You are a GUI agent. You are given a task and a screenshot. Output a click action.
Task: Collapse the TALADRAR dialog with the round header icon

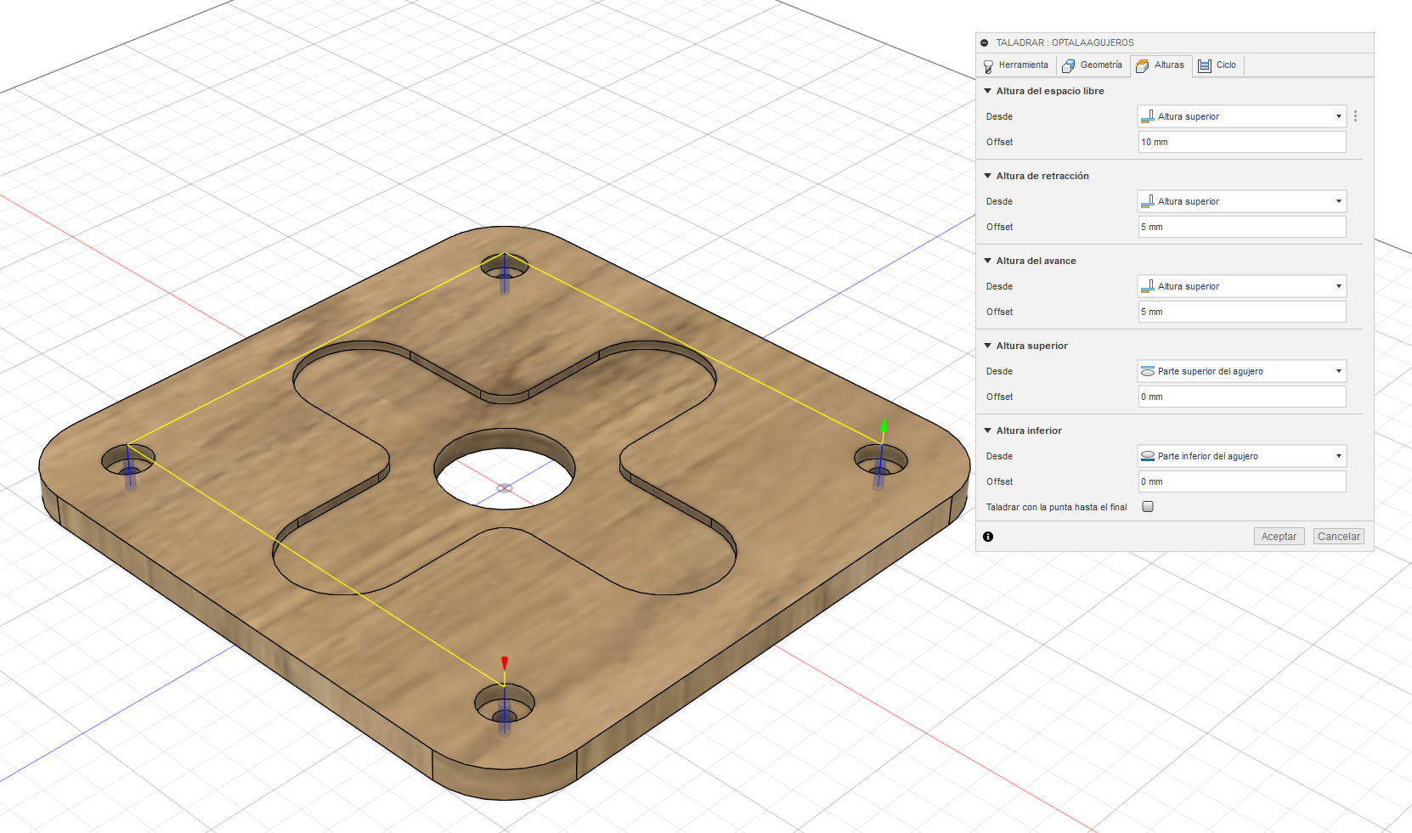point(985,42)
